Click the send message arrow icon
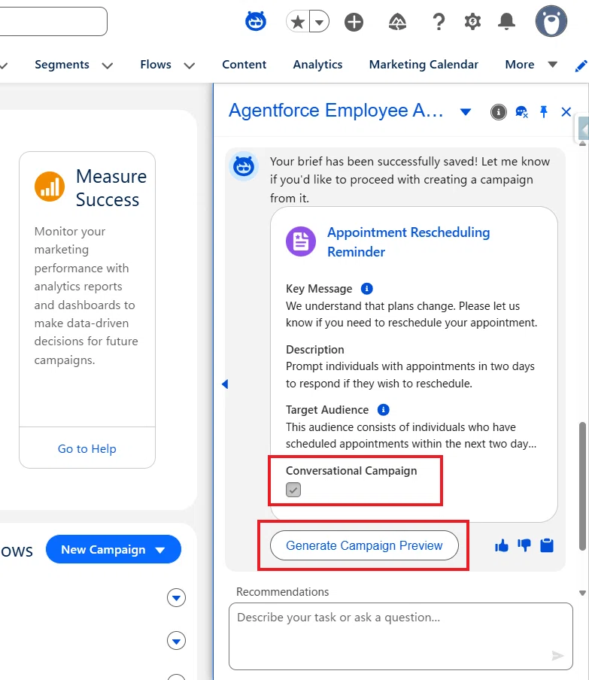 [557, 655]
